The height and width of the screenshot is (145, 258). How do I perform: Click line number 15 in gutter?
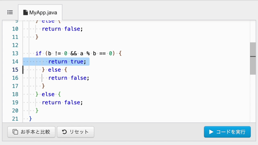[15, 70]
